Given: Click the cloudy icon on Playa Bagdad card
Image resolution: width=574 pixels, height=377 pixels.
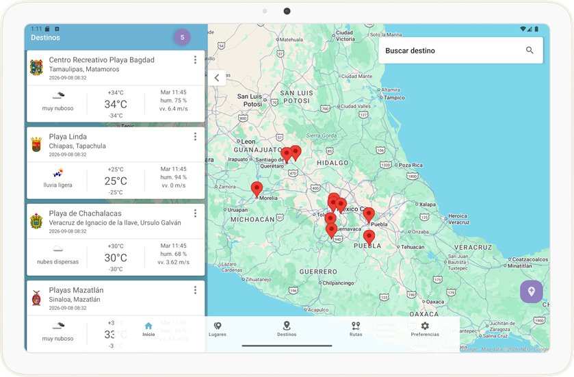Looking at the screenshot, I should [58, 96].
